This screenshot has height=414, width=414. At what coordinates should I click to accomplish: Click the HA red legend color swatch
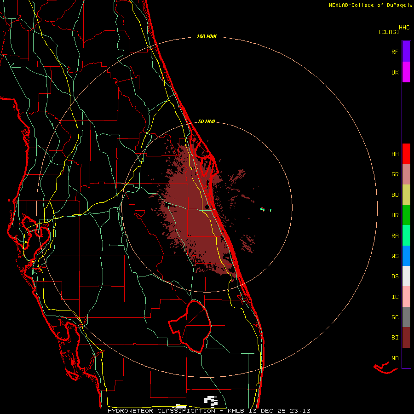406,154
